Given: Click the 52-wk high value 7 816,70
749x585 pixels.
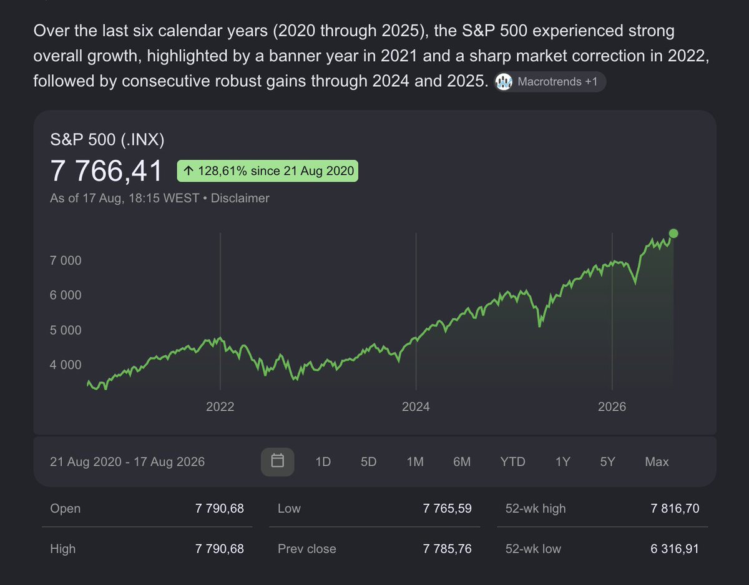Looking at the screenshot, I should [675, 508].
